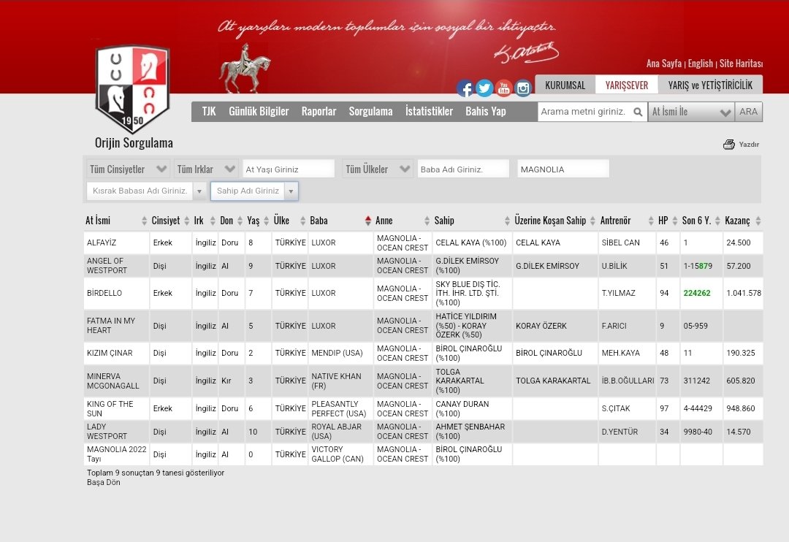Image resolution: width=789 pixels, height=542 pixels.
Task: Sort table by Ülke column arrows
Action: point(302,221)
